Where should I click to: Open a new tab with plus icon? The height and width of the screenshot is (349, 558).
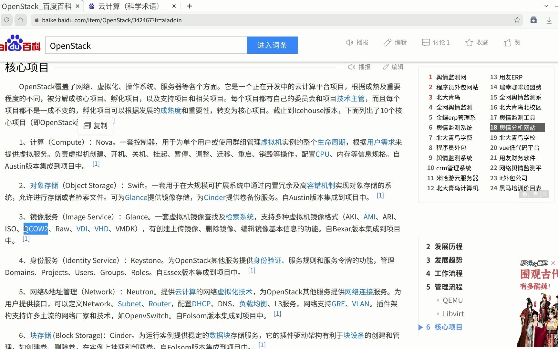pyautogui.click(x=190, y=6)
